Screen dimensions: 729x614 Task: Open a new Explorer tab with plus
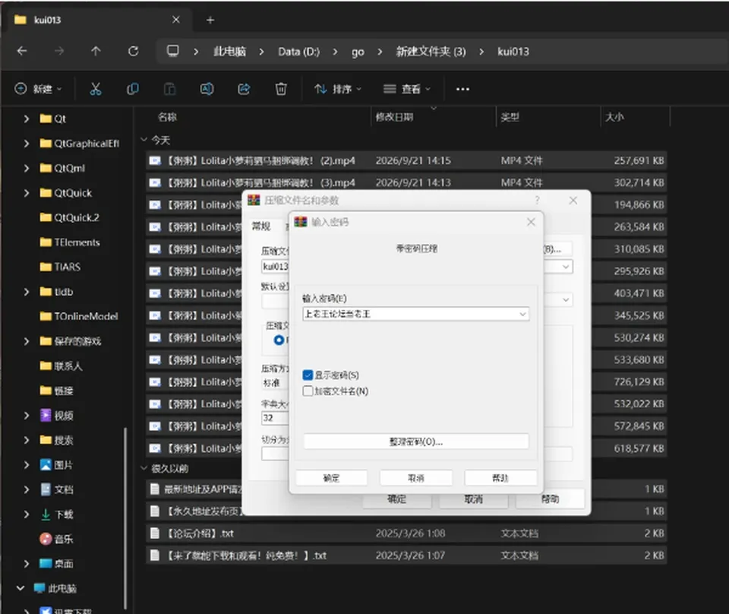[x=210, y=20]
